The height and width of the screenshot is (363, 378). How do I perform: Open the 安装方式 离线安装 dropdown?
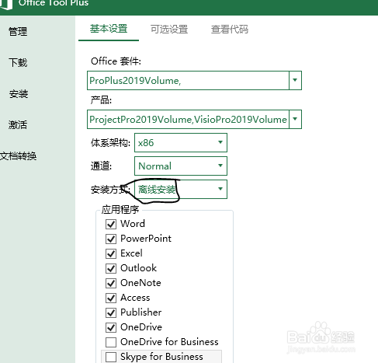181,189
